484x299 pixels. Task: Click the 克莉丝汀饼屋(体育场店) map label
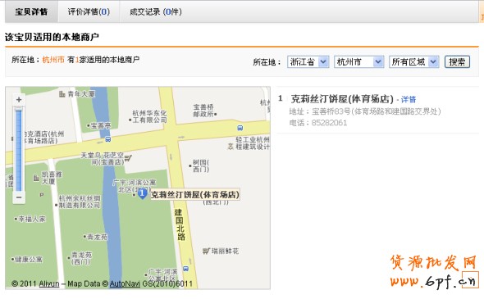(194, 195)
